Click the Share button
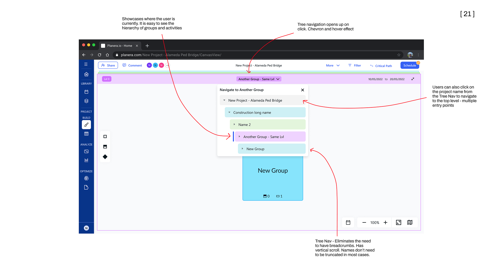The width and height of the screenshot is (485, 273). [108, 65]
